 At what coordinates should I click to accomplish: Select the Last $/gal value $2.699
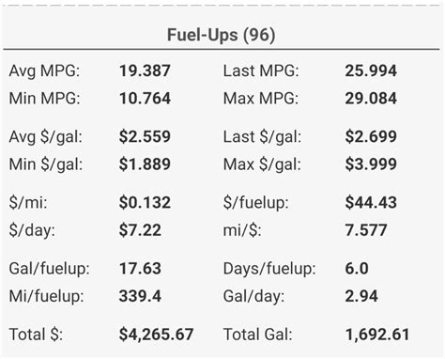click(371, 136)
